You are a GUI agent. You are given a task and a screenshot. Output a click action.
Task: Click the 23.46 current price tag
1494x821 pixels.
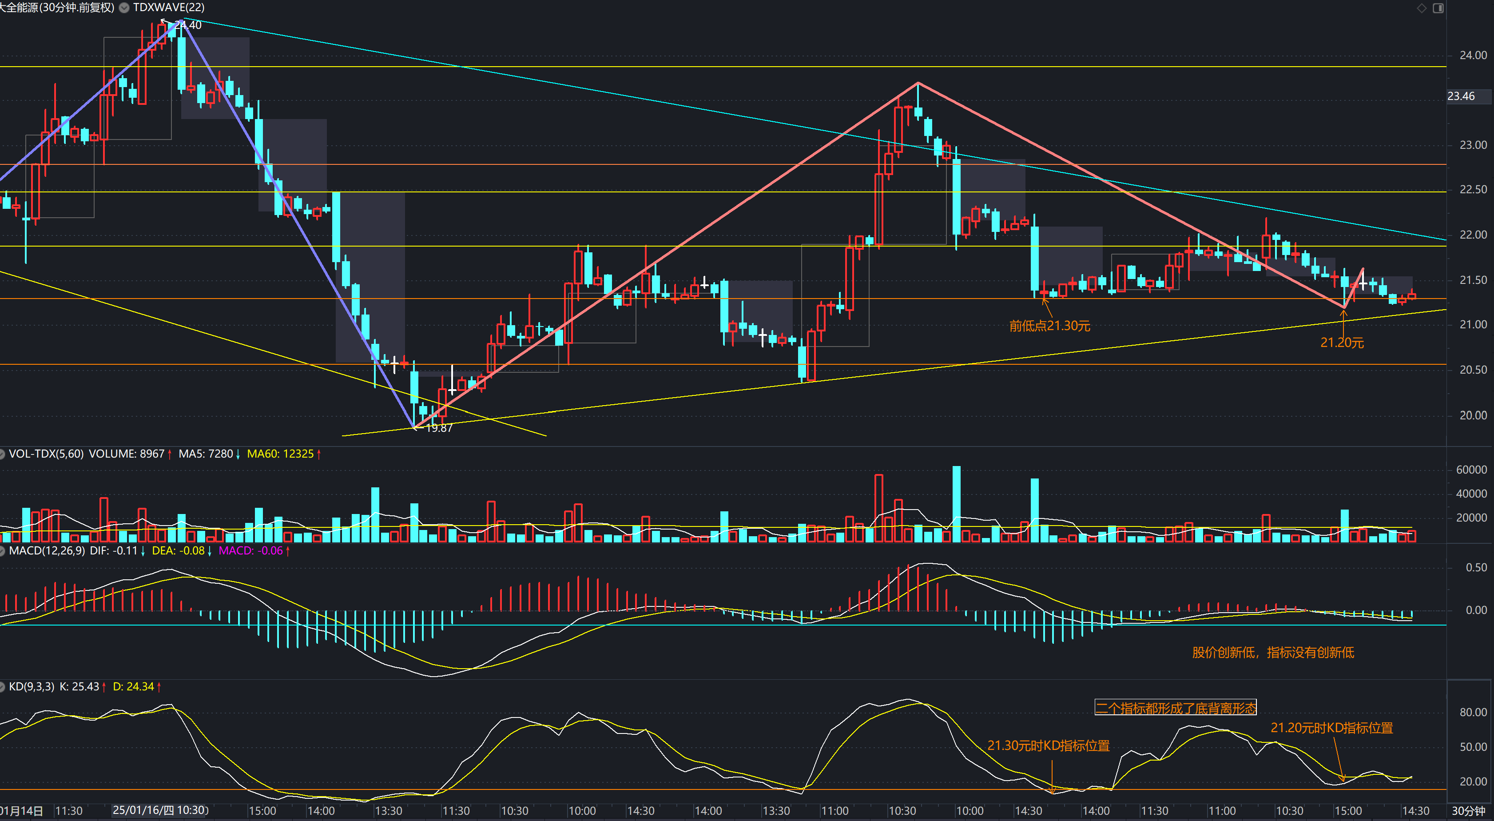(1461, 96)
